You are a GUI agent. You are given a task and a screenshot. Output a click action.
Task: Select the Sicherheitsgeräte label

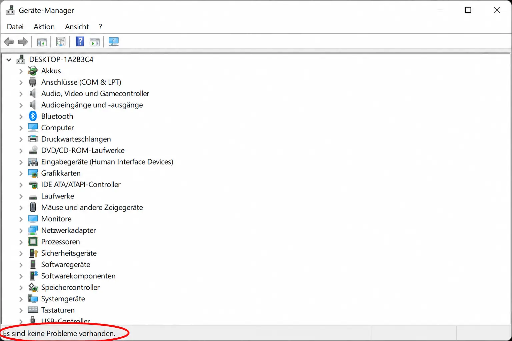69,253
